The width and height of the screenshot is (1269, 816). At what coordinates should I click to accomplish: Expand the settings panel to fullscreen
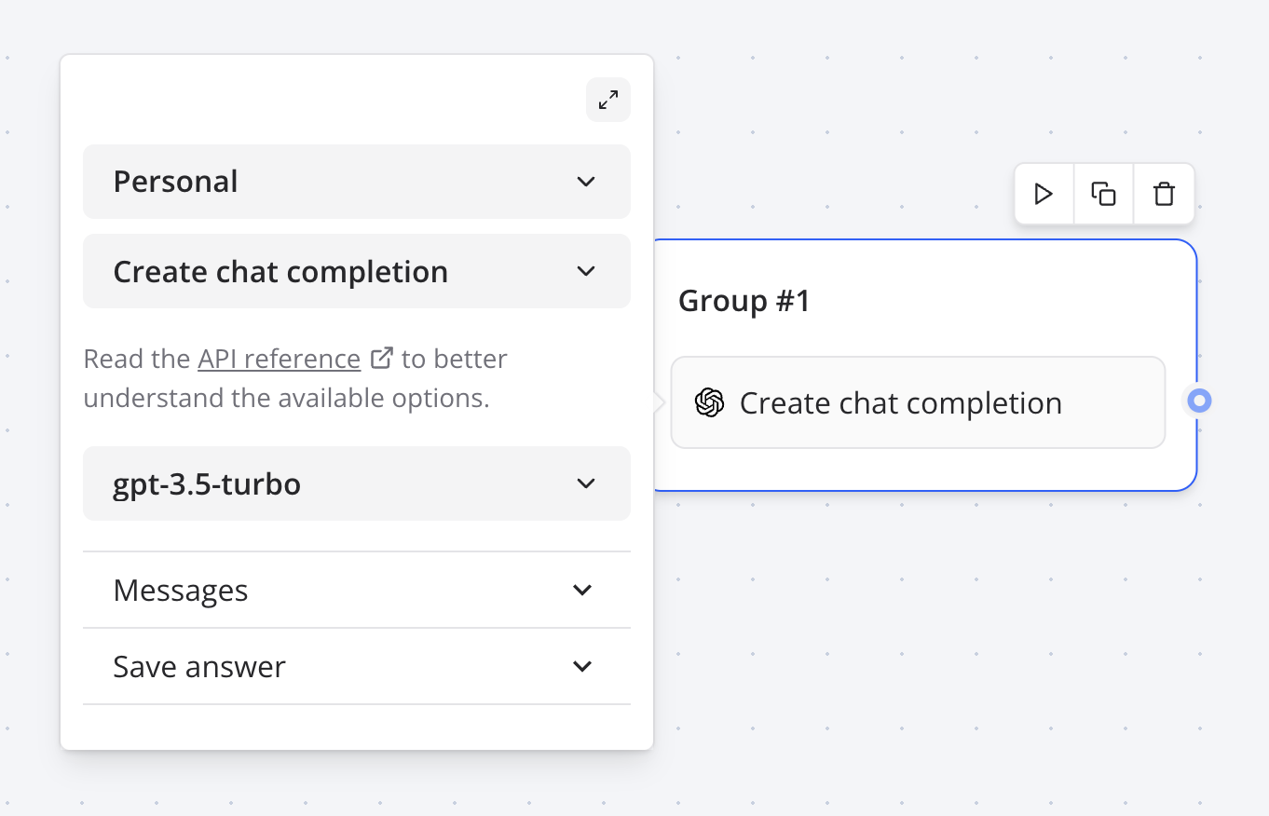coord(607,100)
